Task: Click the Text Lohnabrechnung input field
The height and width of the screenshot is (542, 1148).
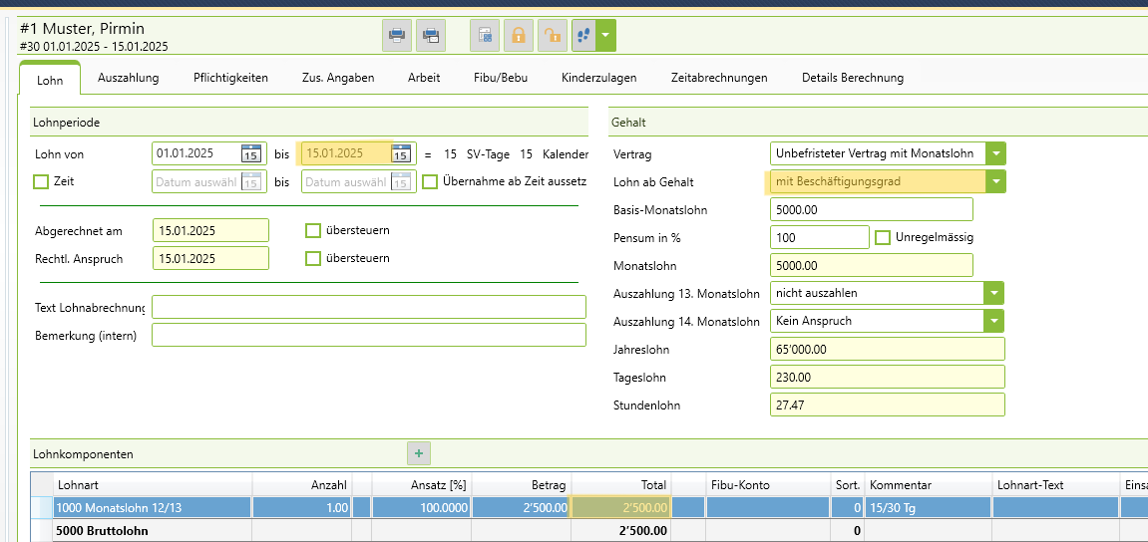Action: [x=368, y=307]
